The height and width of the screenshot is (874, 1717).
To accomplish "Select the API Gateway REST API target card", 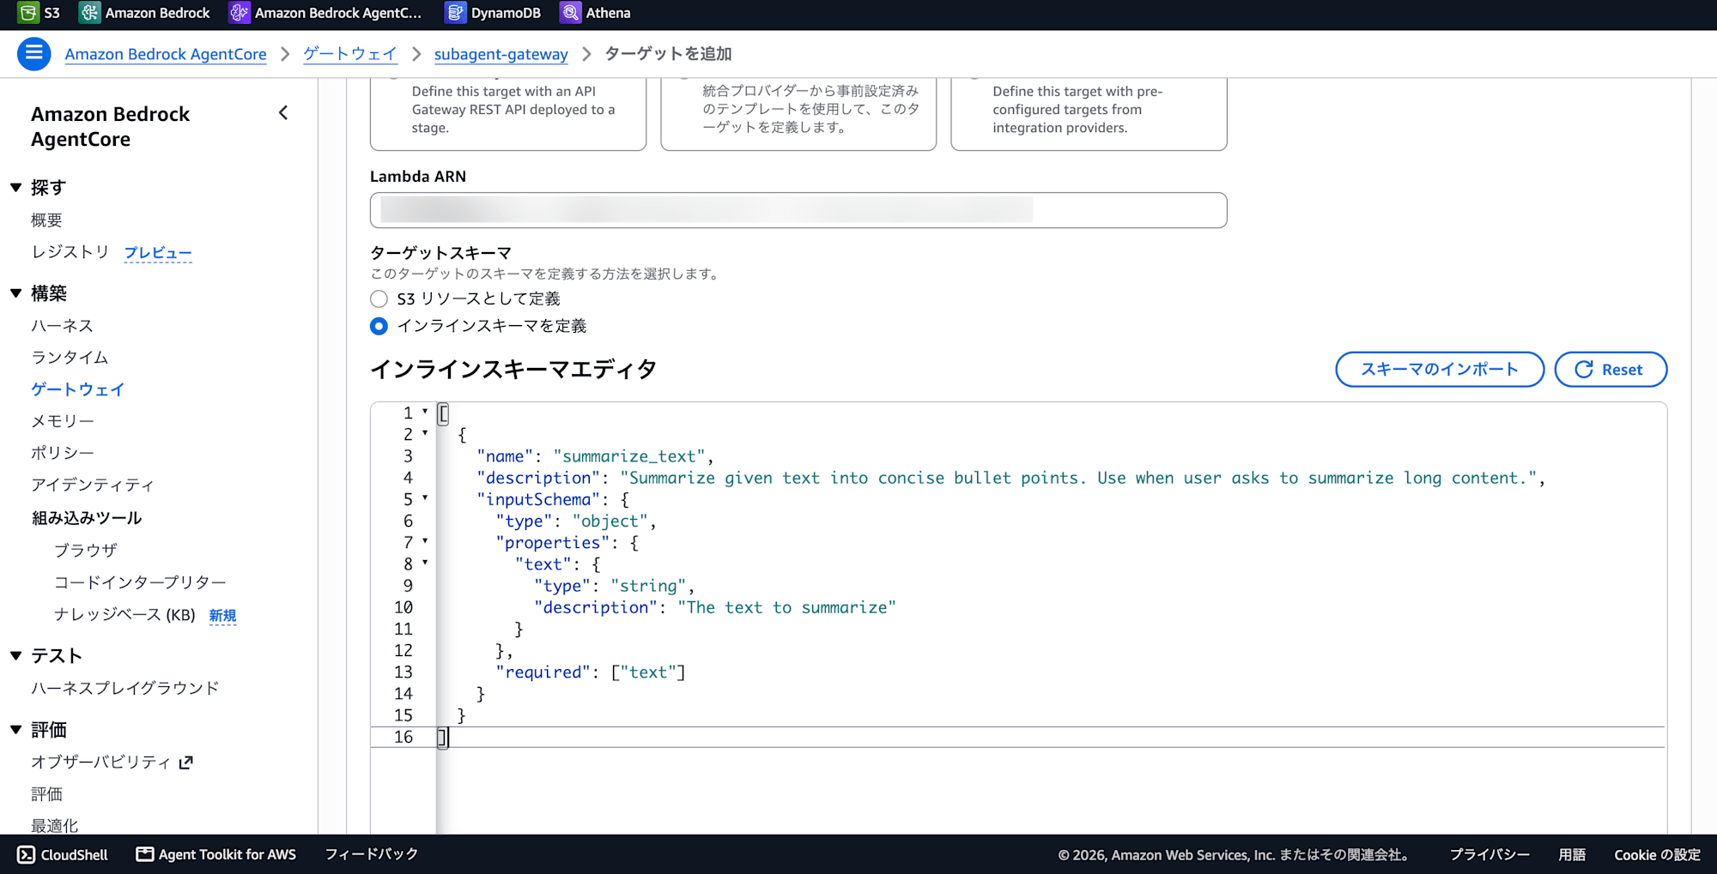I will (x=508, y=114).
